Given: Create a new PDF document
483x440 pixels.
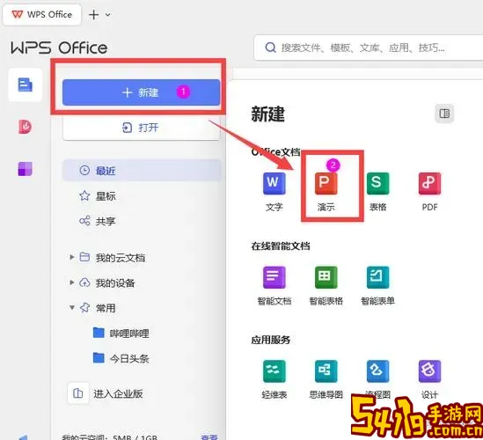Looking at the screenshot, I should pos(429,192).
